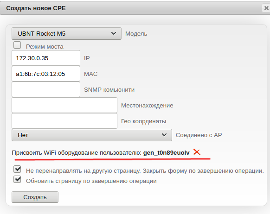Image resolution: width=270 pixels, height=214 pixels.
Task: Open the UBNT Rocket M5 model dropdown
Action: 66,34
